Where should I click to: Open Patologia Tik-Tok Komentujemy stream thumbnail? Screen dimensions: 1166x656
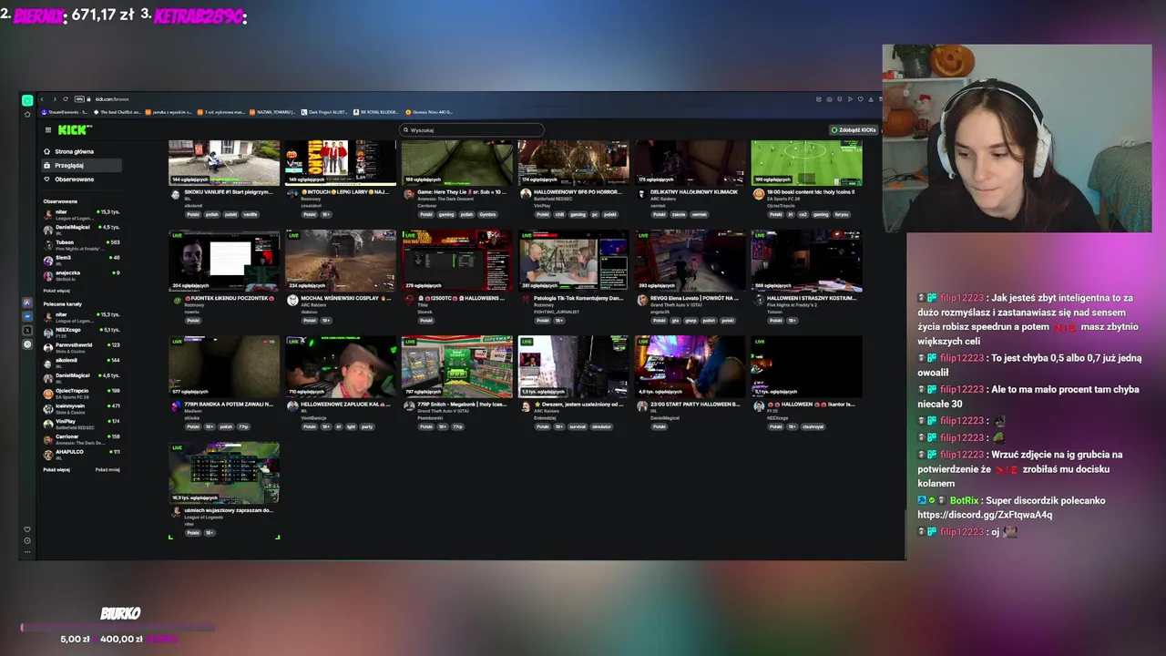click(x=574, y=261)
